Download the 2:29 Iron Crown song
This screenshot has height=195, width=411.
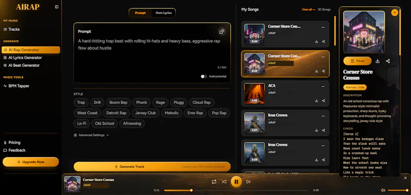click(x=316, y=160)
